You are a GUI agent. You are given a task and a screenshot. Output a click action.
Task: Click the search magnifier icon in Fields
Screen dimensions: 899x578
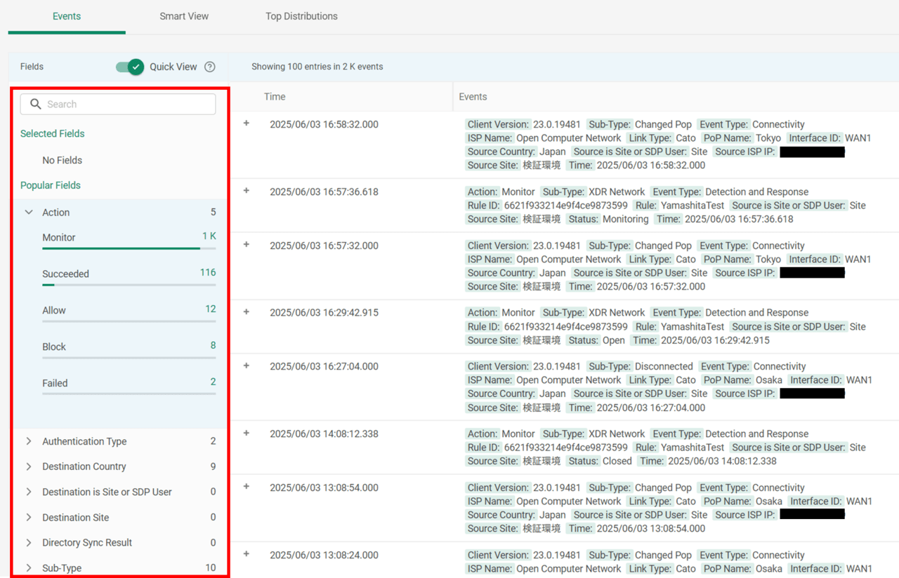tap(36, 105)
